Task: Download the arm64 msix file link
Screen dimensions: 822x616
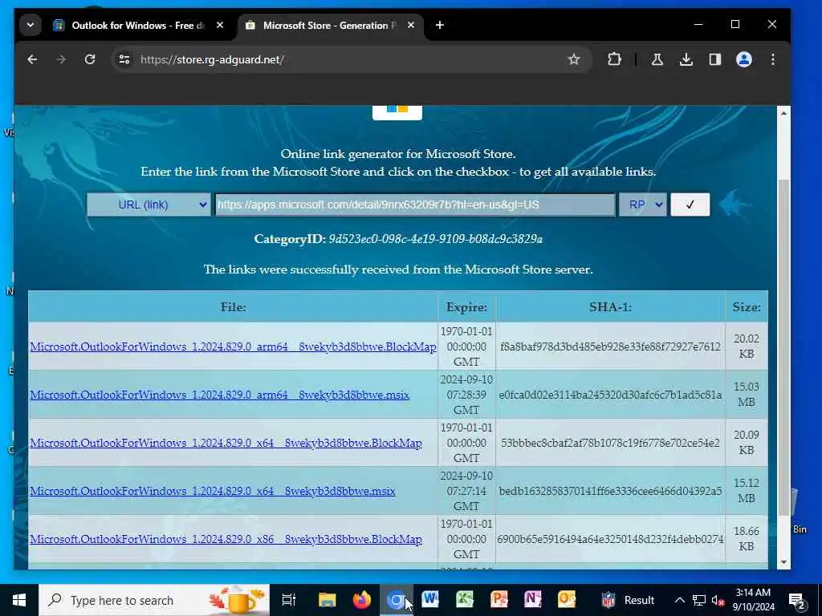Action: coord(220,395)
